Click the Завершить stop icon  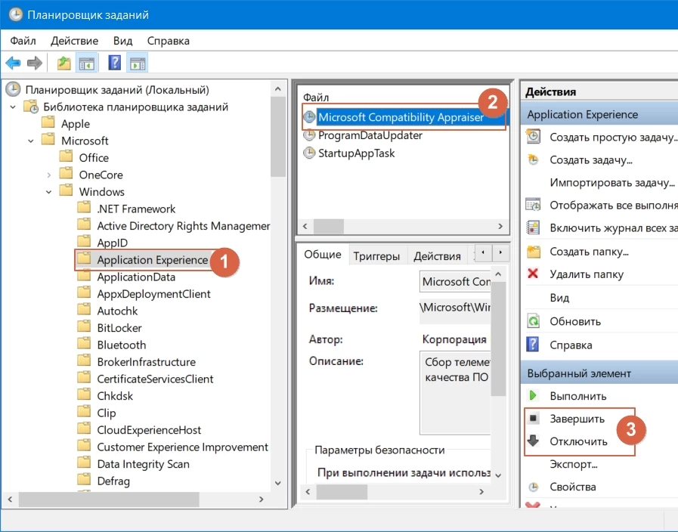click(534, 419)
